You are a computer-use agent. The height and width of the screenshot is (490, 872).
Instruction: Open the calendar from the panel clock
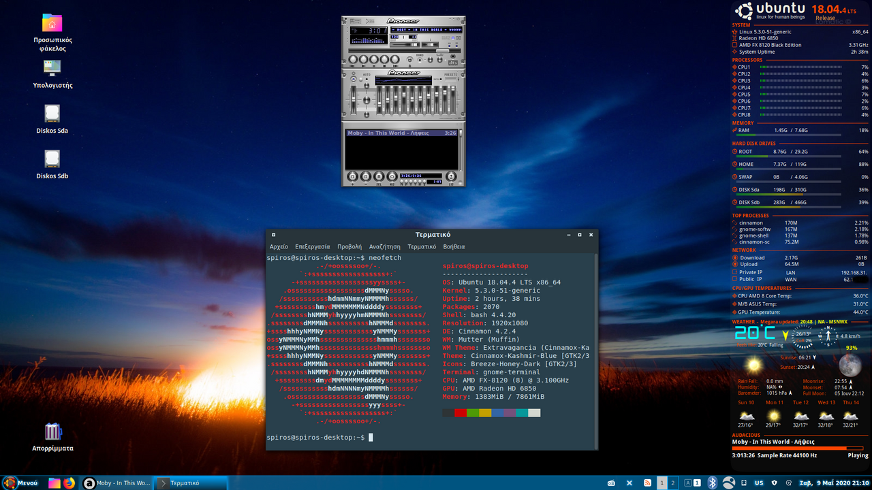(834, 483)
